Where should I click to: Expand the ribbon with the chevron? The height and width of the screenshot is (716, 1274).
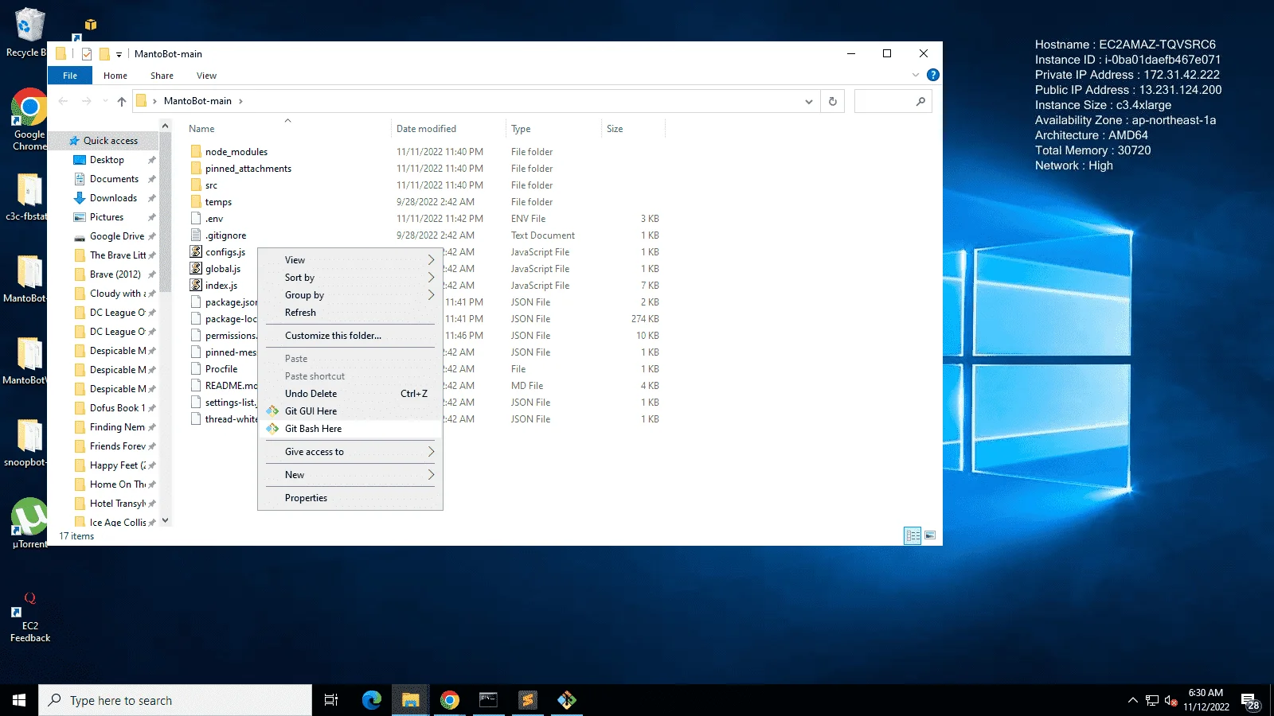pyautogui.click(x=915, y=75)
